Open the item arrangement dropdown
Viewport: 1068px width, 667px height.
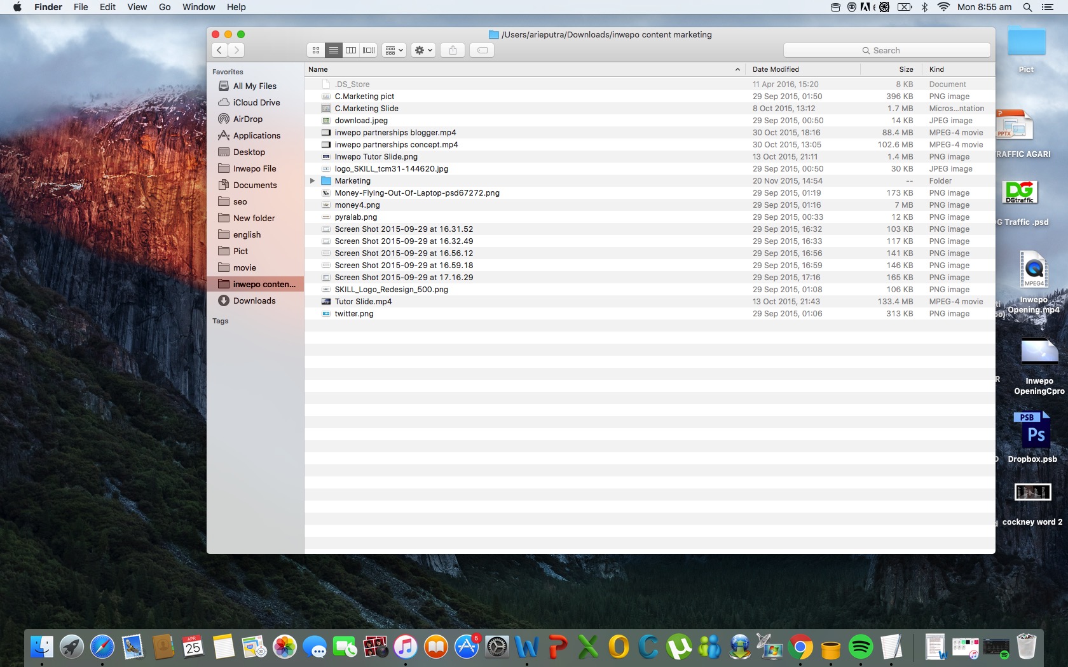tap(394, 50)
